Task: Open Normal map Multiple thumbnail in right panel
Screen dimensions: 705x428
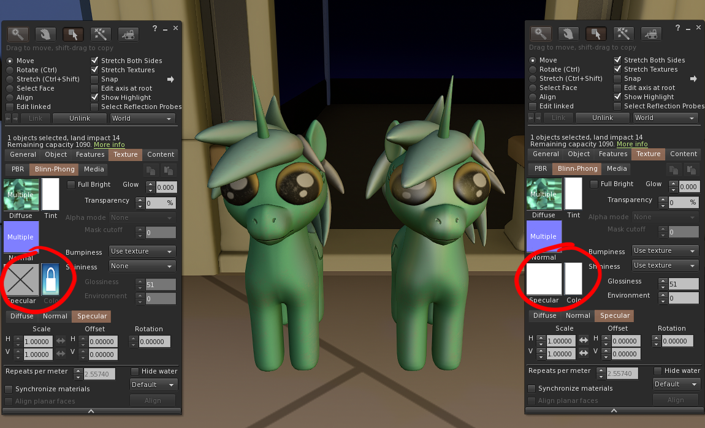Action: pos(544,236)
